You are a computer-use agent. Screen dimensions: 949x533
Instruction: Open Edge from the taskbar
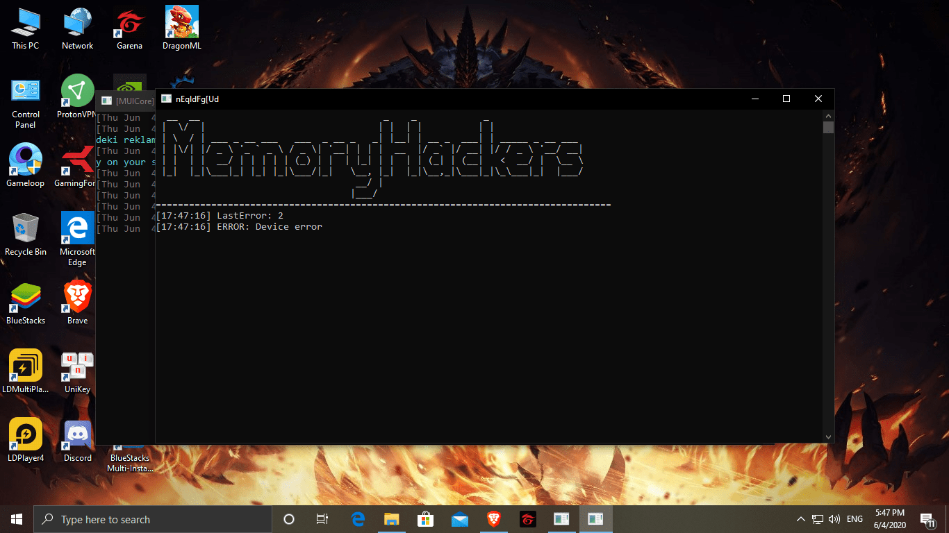358,519
